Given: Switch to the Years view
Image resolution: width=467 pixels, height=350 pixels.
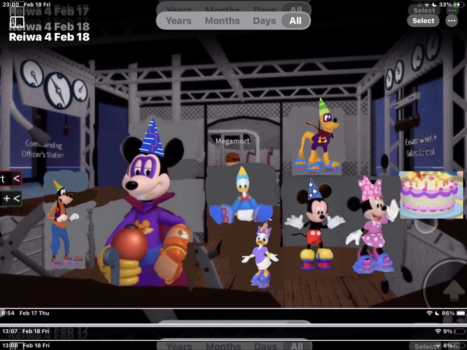Looking at the screenshot, I should (x=179, y=21).
